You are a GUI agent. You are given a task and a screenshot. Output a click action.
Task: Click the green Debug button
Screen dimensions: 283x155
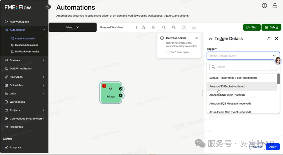(x=271, y=27)
